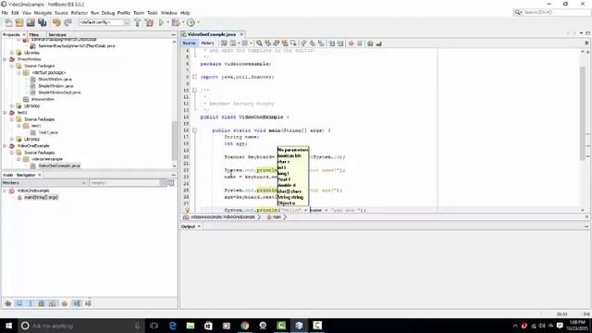592x333 pixels.
Task: Open the Refactor menu
Action: (x=80, y=13)
